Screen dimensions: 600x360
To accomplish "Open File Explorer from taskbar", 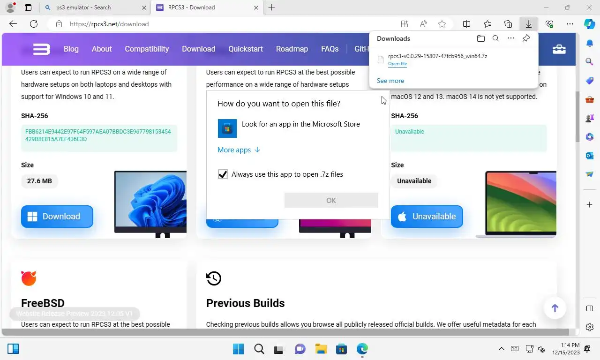I will pyautogui.click(x=321, y=349).
